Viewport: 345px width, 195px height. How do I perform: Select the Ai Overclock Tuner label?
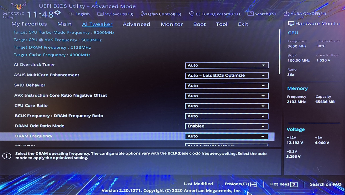[35, 65]
